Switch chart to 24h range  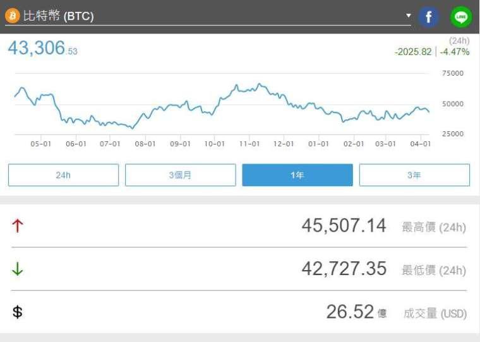63,175
